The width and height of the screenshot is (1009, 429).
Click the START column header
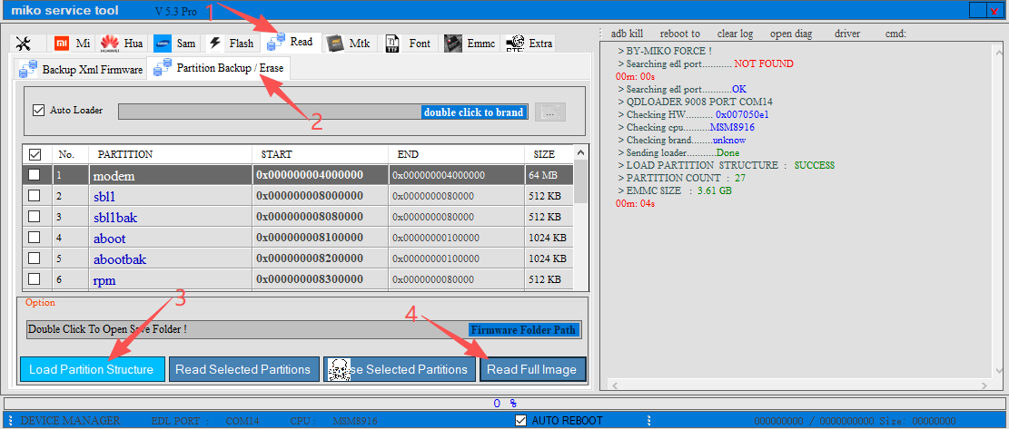(321, 154)
